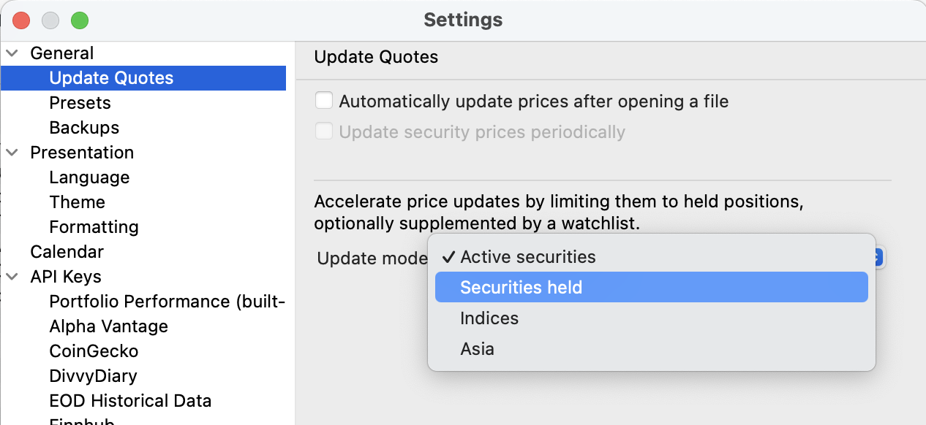Open the Presets settings page
Image resolution: width=926 pixels, height=425 pixels.
tap(80, 103)
